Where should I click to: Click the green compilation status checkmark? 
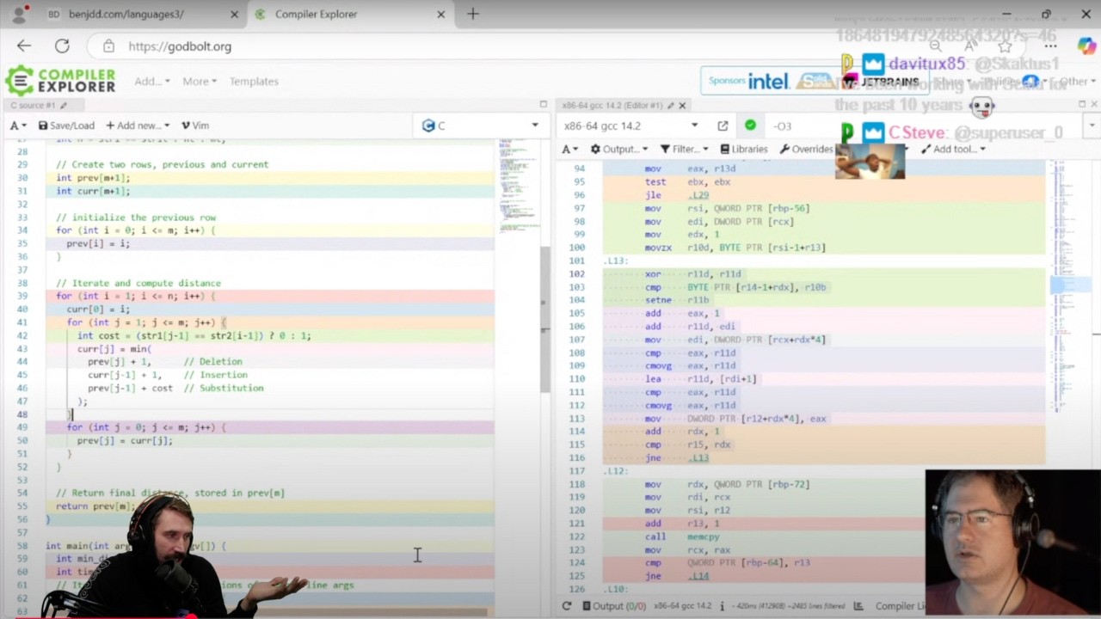coord(750,126)
